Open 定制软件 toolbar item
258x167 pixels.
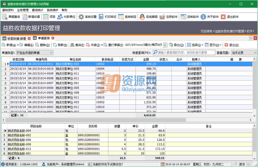(189, 17)
